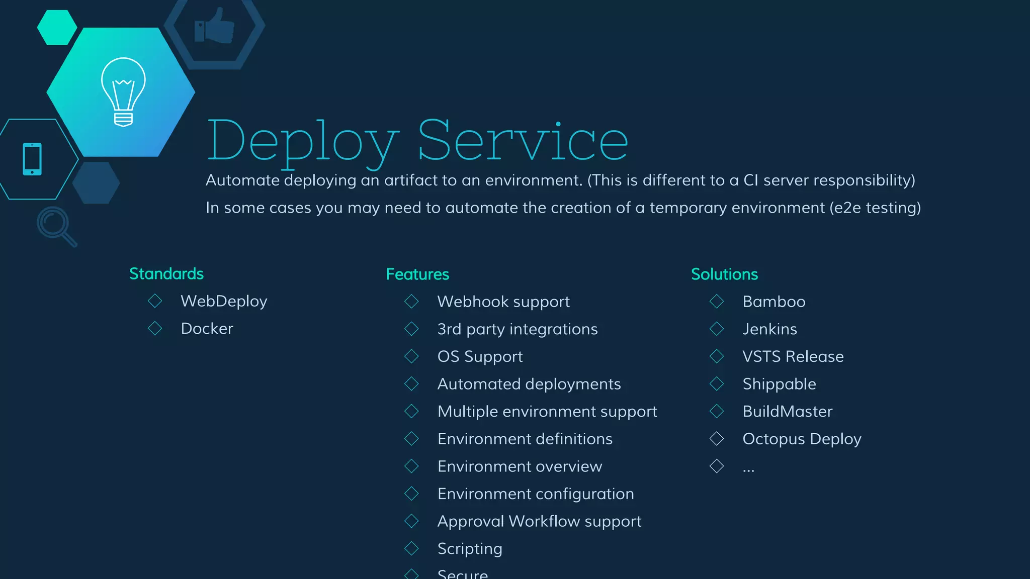1030x579 pixels.
Task: Click the diamond bullet beside OS Support
Action: (x=411, y=356)
